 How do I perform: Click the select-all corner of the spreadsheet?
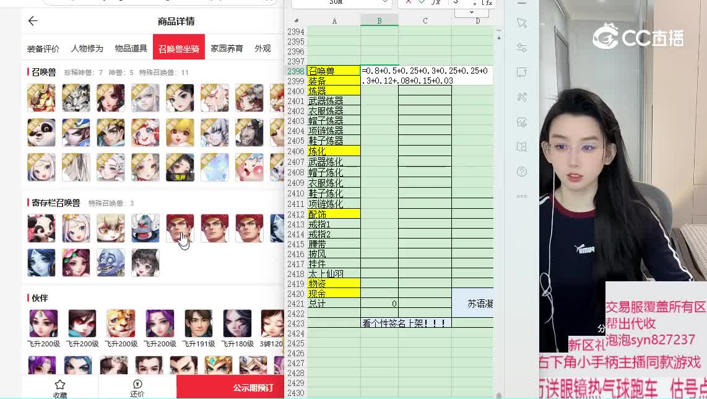tap(297, 21)
